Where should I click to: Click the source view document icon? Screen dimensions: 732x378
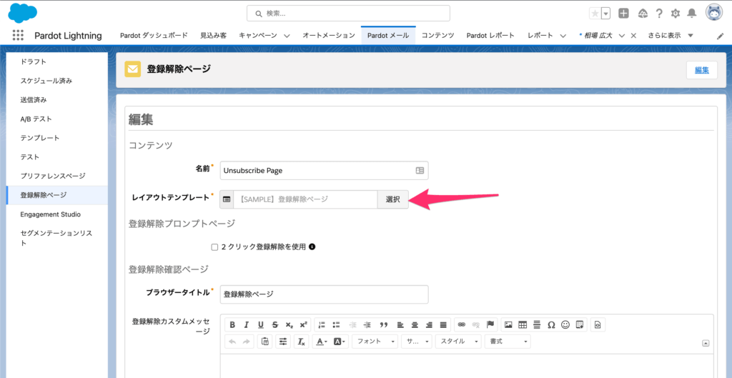click(598, 324)
